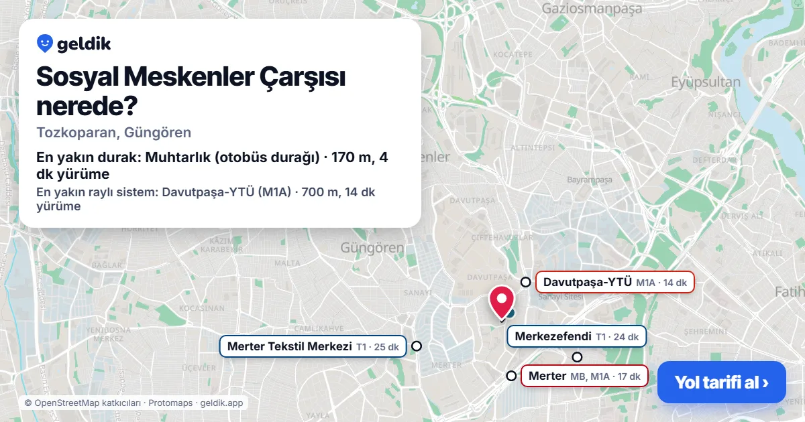The image size is (805, 422).
Task: Click the geldik.app attribution link
Action: pos(222,403)
